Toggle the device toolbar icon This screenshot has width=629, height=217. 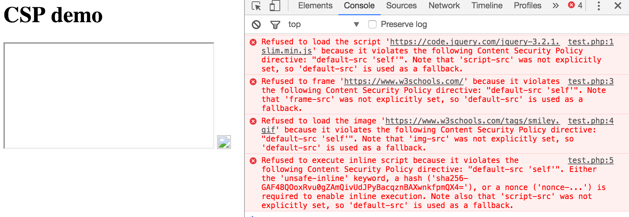[x=275, y=6]
